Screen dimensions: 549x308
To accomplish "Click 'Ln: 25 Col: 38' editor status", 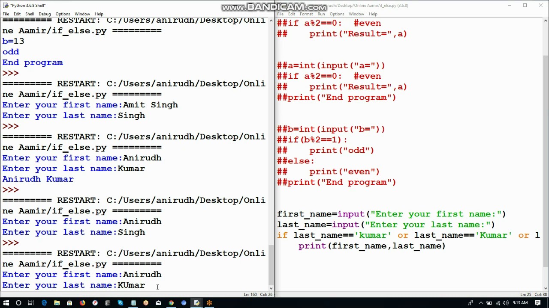I will tap(533, 294).
